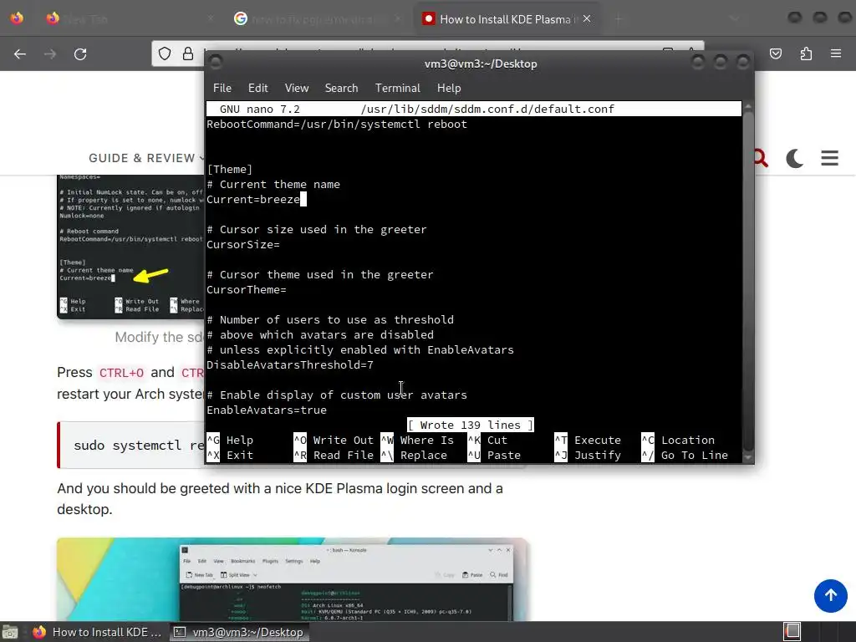856x642 pixels.
Task: Click the 'sudo systemctl' code block
Action: [x=131, y=445]
